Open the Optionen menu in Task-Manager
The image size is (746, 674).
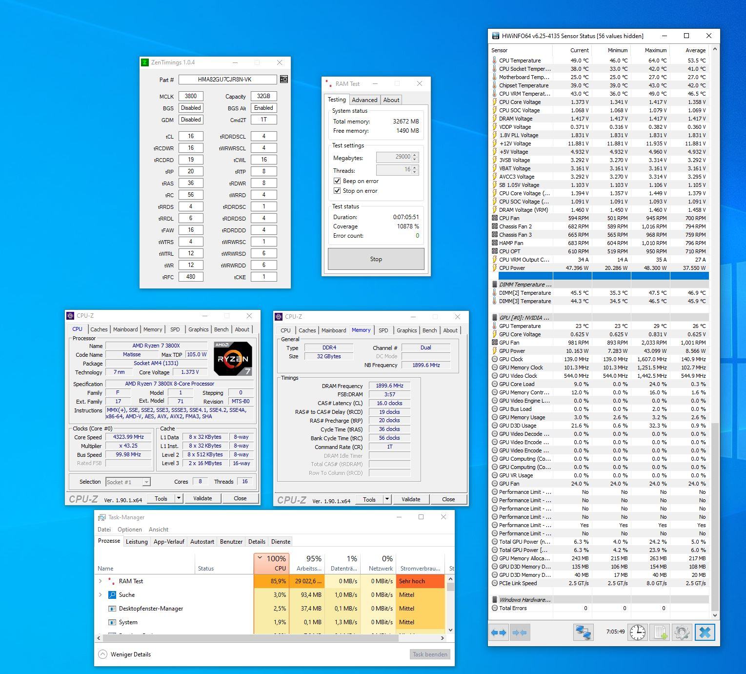tap(130, 530)
